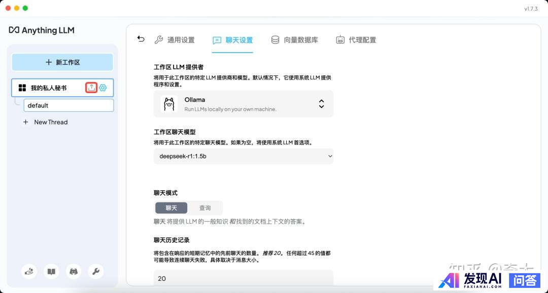Click the 新工作区 button
Image resolution: width=548 pixels, height=293 pixels.
62,62
